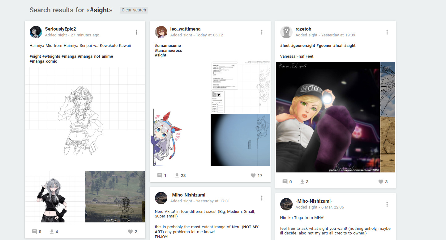Open razetob's placeholder avatar
The width and height of the screenshot is (446, 240).
pos(286,32)
